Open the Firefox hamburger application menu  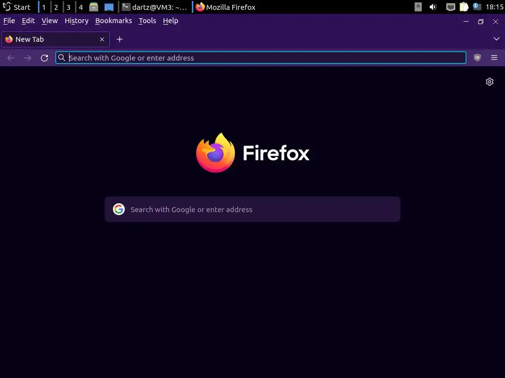click(x=494, y=58)
